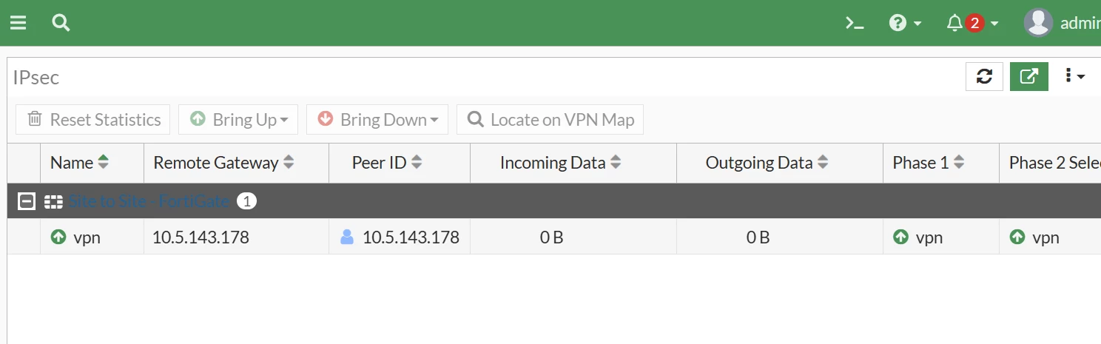Click Remote Gateway value 10.5.143.178
Image resolution: width=1101 pixels, height=344 pixels.
[x=201, y=237]
